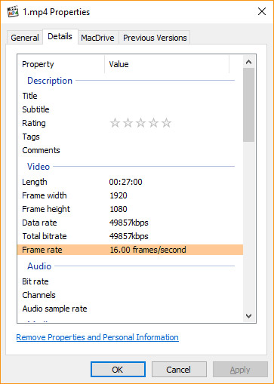Click the Video section heading
The height and width of the screenshot is (384, 274).
pos(38,167)
